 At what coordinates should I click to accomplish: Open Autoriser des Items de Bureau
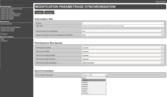(x=11, y=27)
